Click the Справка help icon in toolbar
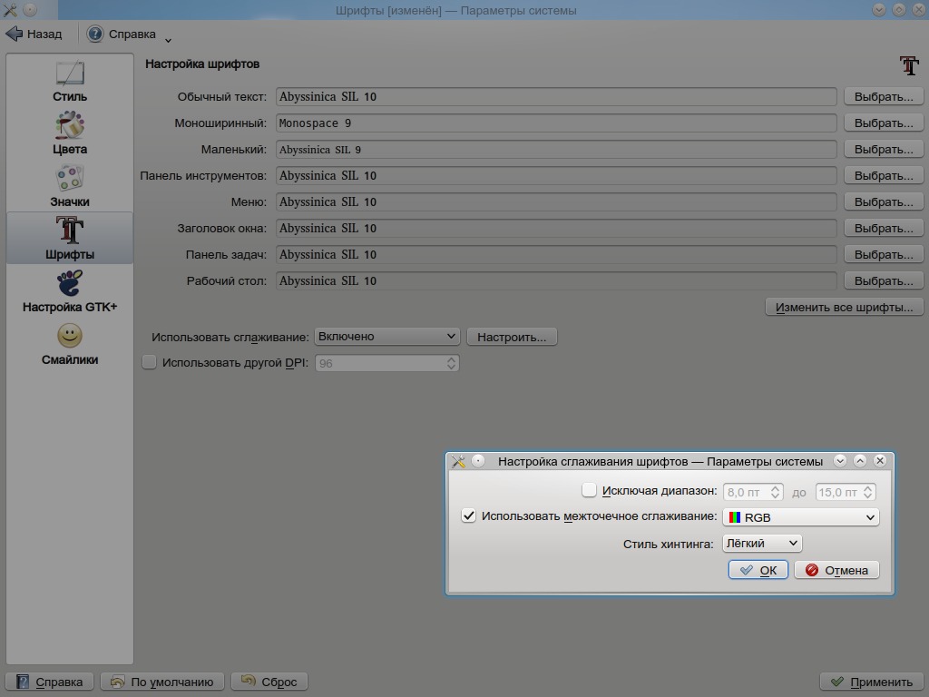929x697 pixels. click(95, 34)
